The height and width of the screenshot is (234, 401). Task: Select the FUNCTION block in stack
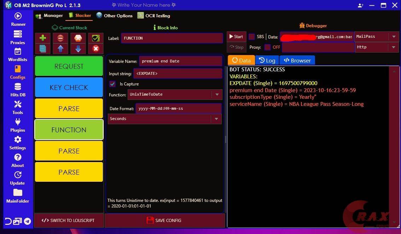(69, 130)
